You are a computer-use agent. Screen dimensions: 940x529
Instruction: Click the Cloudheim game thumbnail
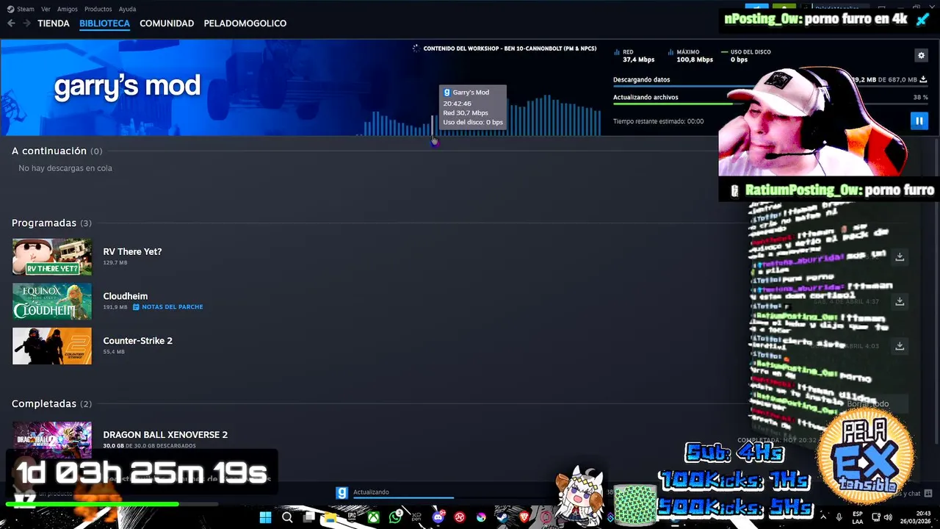[x=52, y=301]
